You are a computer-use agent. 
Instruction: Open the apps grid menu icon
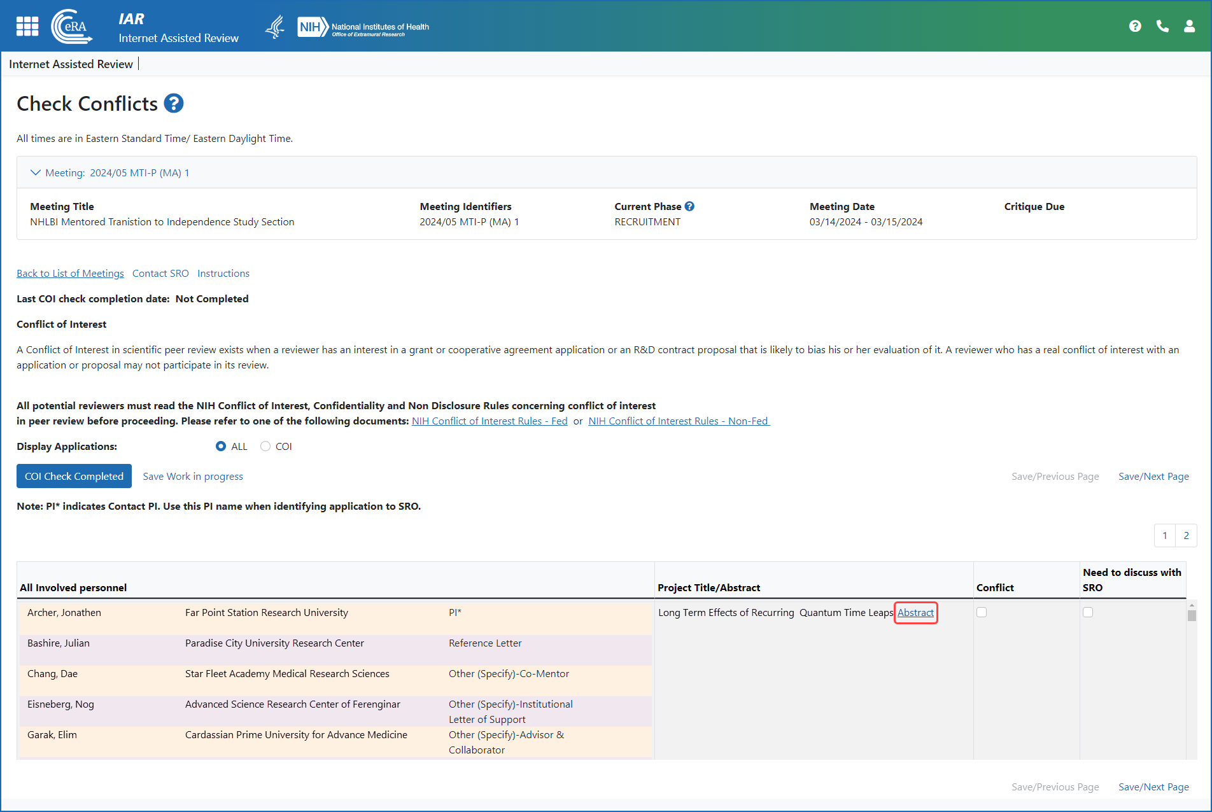pyautogui.click(x=27, y=26)
